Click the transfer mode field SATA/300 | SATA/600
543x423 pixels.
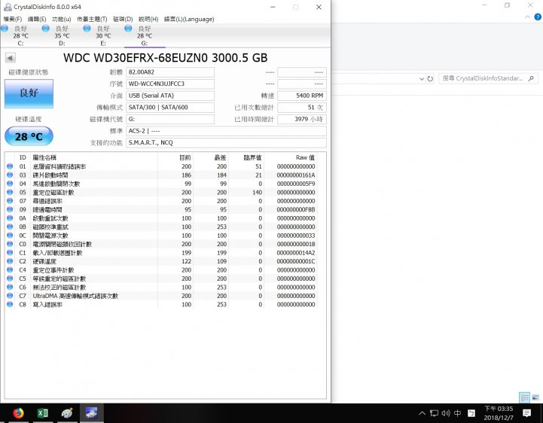(170, 108)
